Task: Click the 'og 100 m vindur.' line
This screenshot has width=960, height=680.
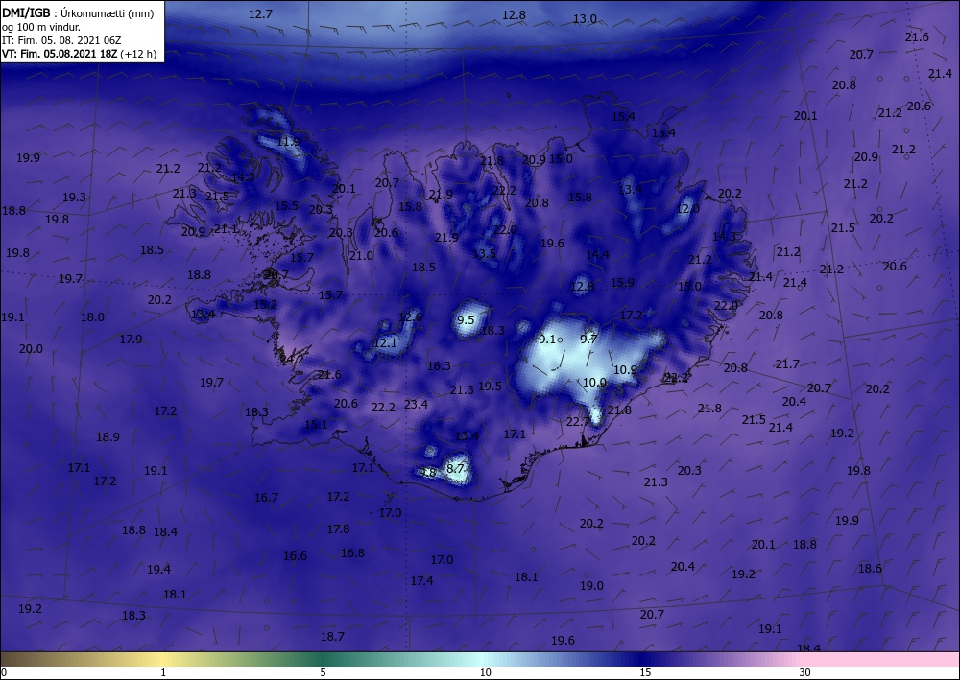Action: pyautogui.click(x=41, y=27)
